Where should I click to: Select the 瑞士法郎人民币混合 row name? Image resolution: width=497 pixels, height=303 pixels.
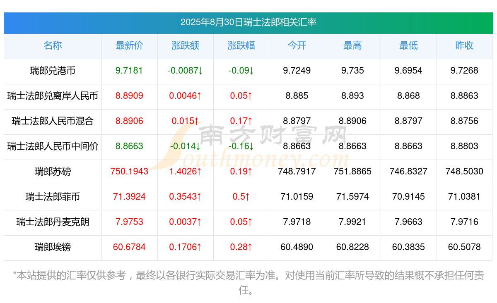[x=53, y=121]
